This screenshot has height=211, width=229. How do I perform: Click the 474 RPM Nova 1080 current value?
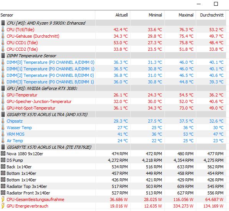tap(120, 154)
